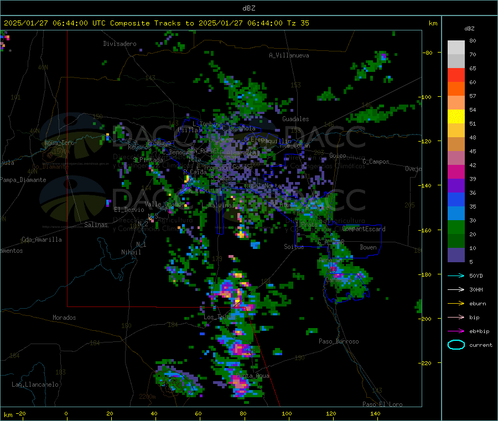Click the magenta eb+bip arrow in legend
Viewport: 498px width, 421px height.
456,331
